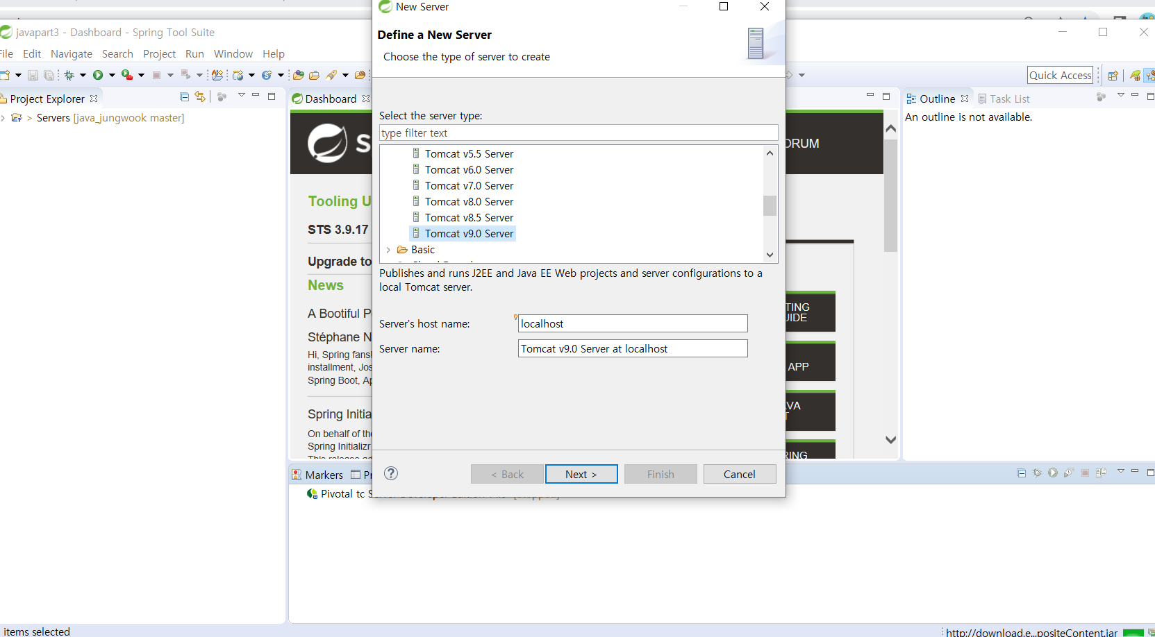Minimize the Project Explorer panel
The width and height of the screenshot is (1155, 637).
pyautogui.click(x=256, y=95)
